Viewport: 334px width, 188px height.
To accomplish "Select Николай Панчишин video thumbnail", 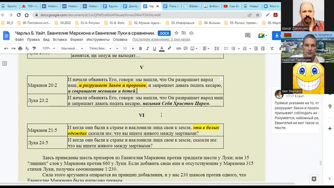I will point(307,47).
